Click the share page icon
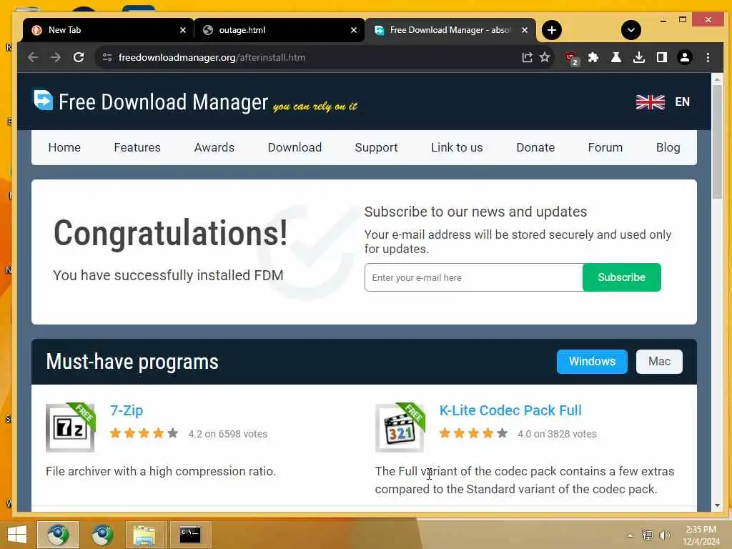 (527, 57)
